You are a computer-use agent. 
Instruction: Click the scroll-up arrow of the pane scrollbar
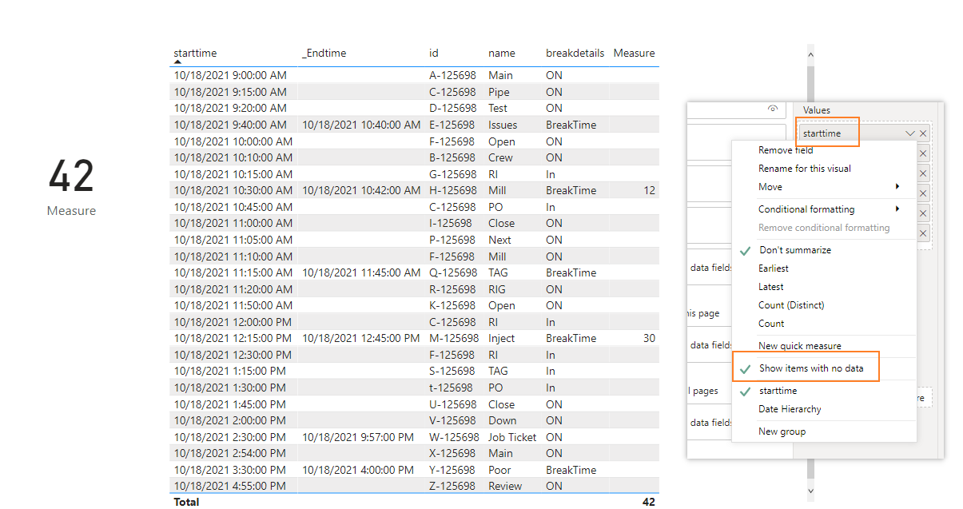coord(810,55)
